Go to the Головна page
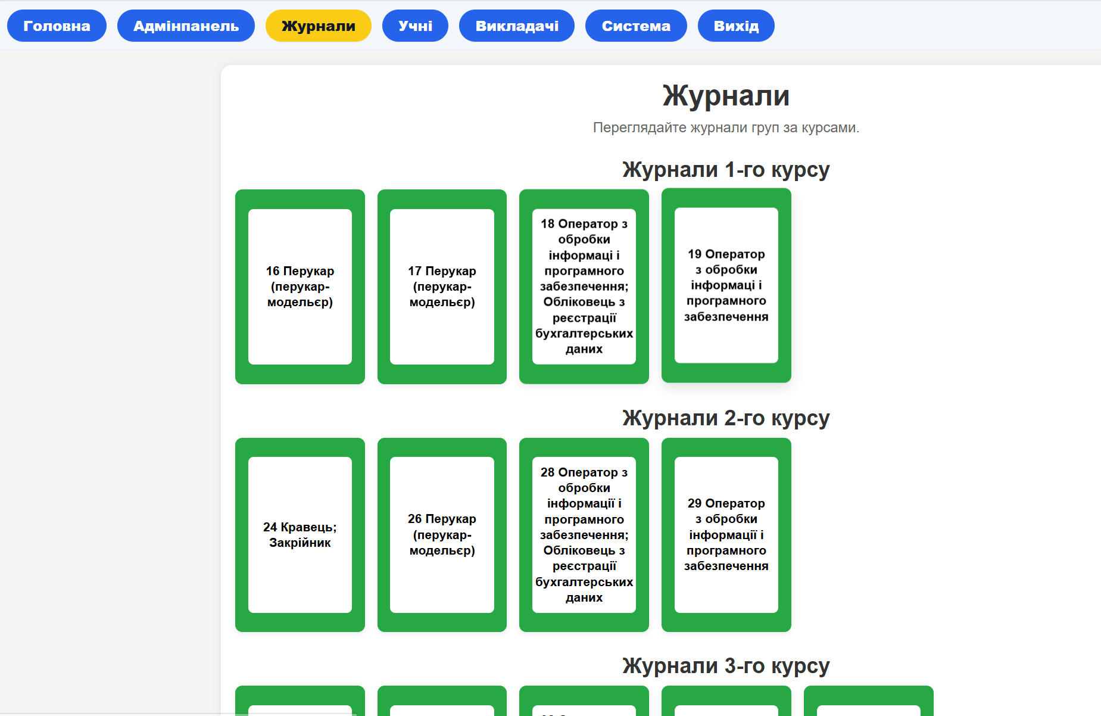The height and width of the screenshot is (716, 1101). [x=57, y=26]
